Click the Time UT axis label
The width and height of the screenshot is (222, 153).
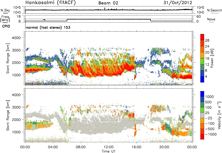pyautogui.click(x=109, y=151)
